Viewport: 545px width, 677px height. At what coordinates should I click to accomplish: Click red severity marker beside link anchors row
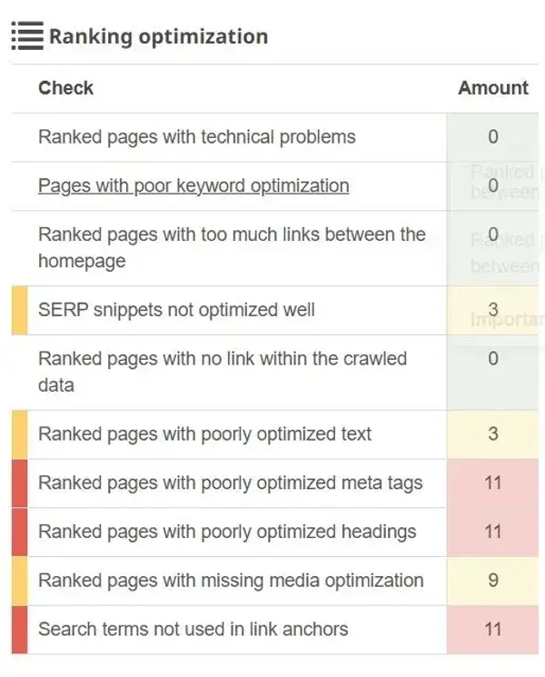[x=19, y=629]
